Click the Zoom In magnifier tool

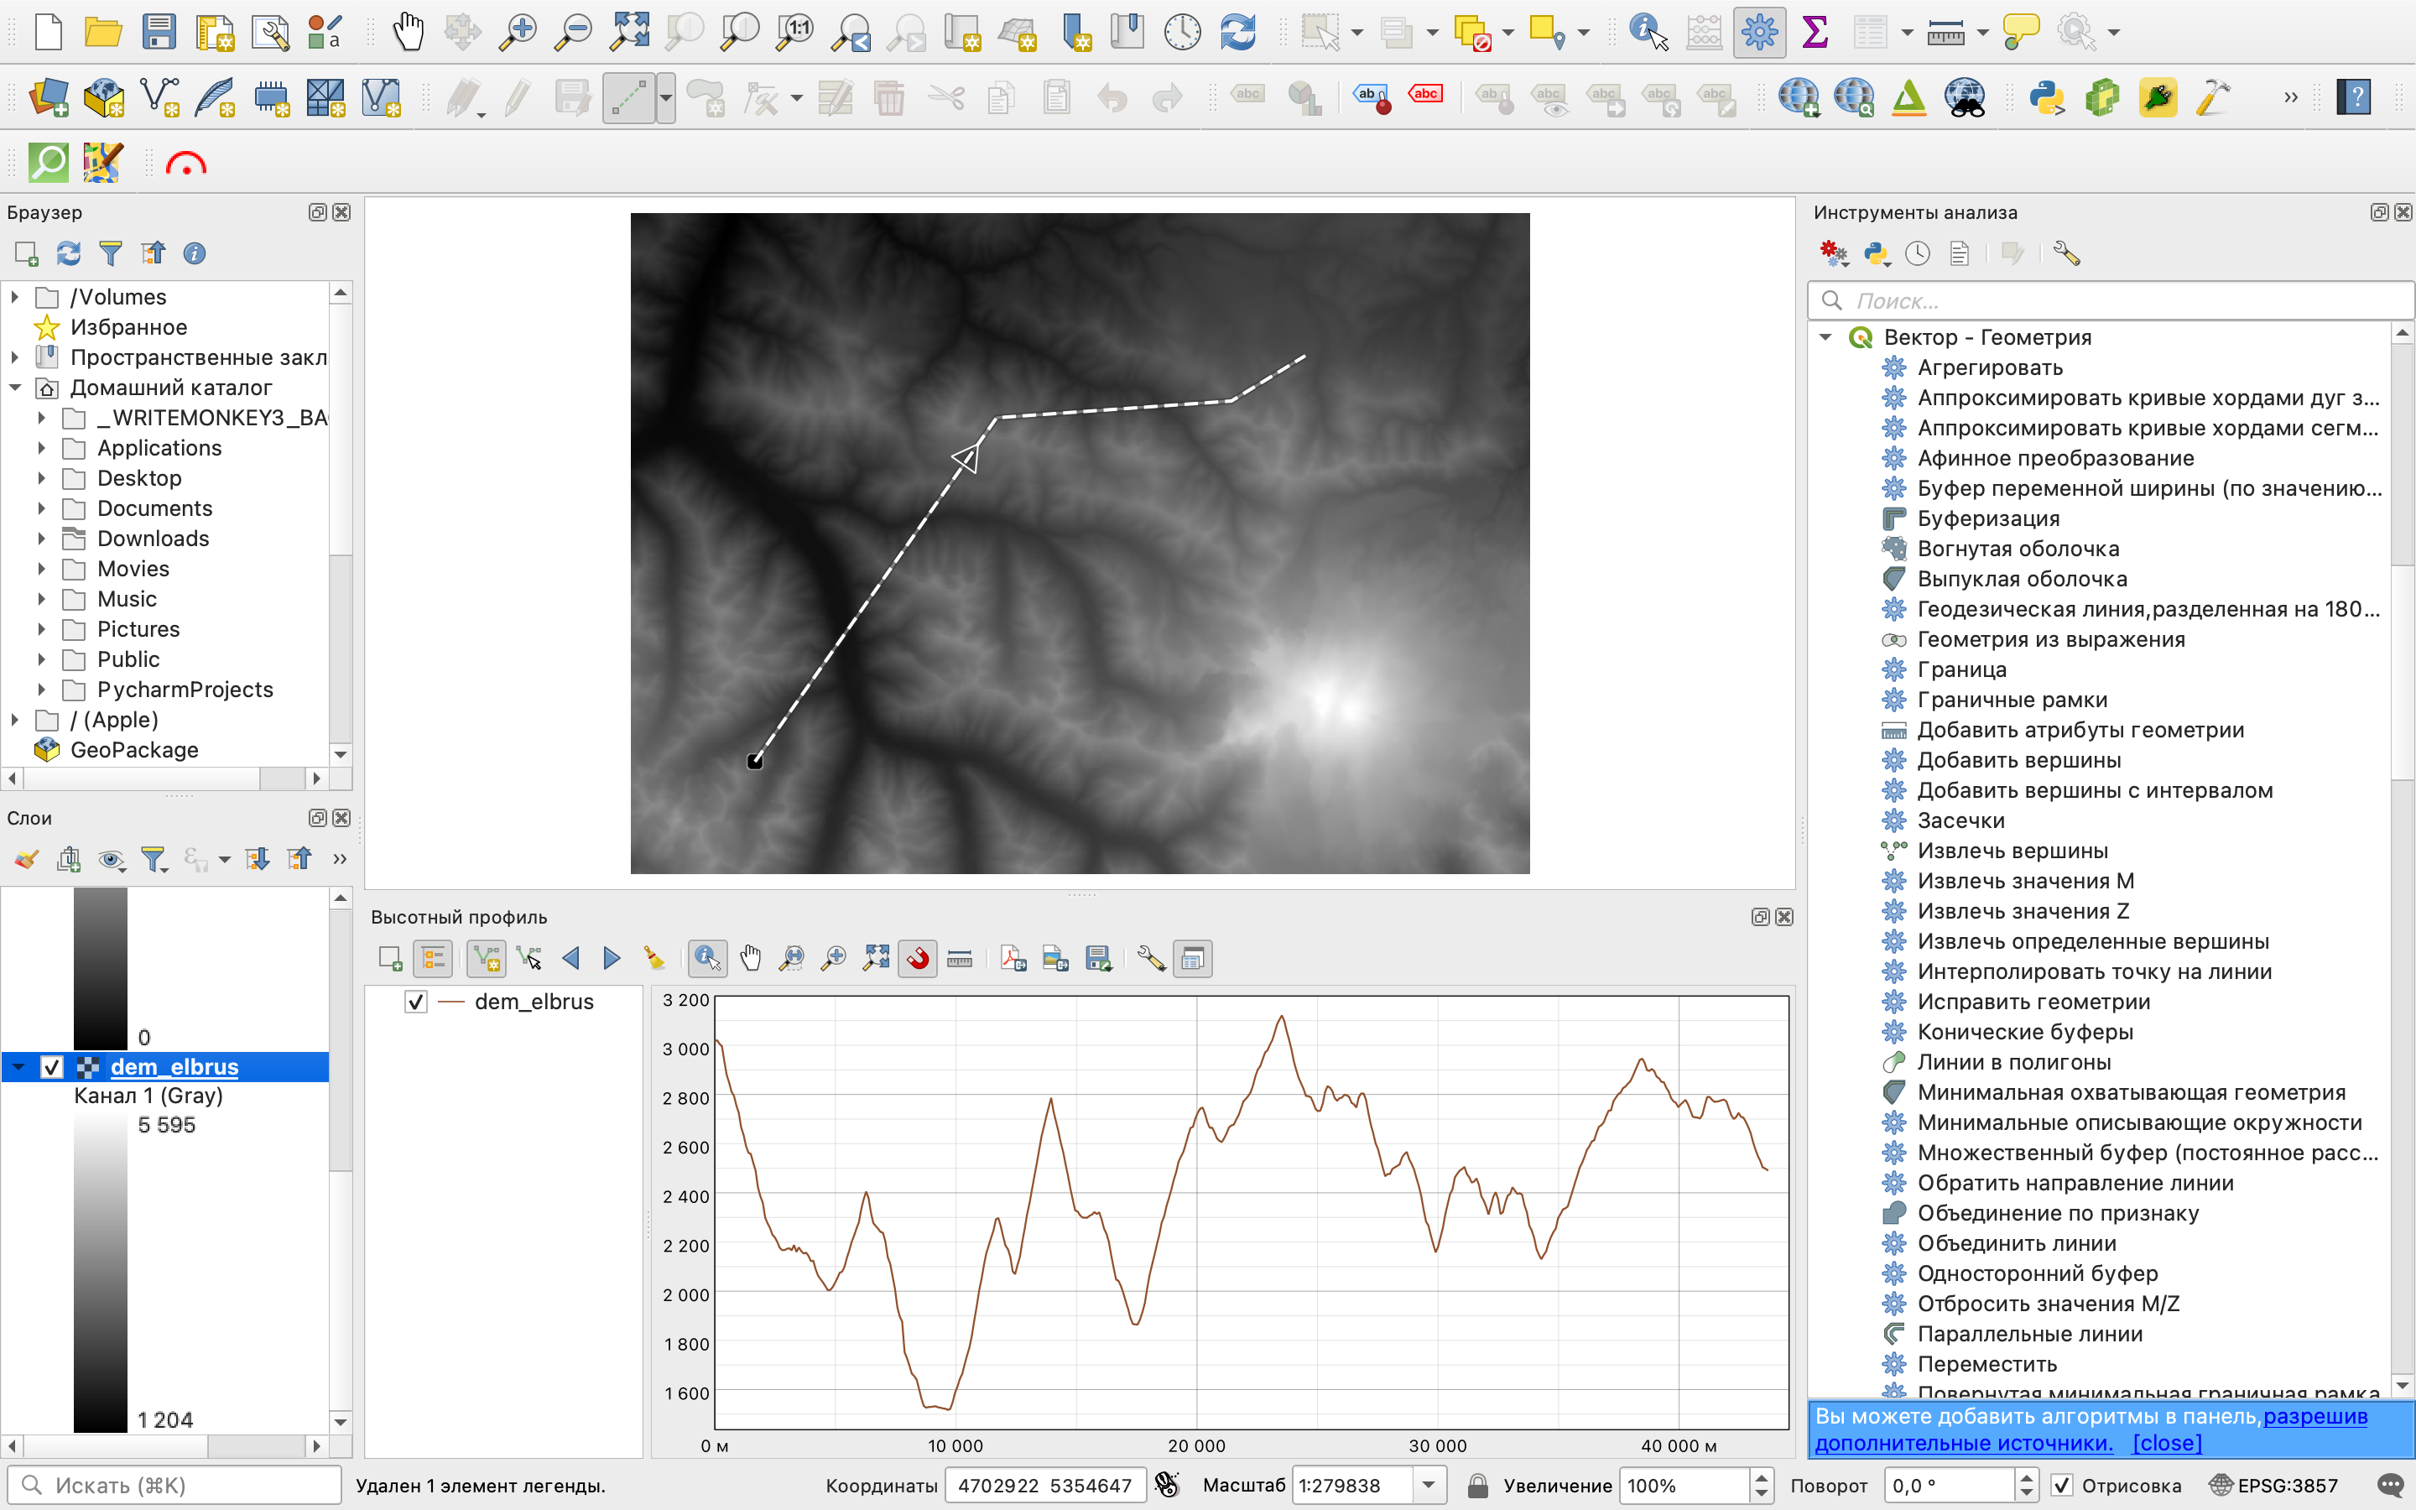pyautogui.click(x=517, y=32)
